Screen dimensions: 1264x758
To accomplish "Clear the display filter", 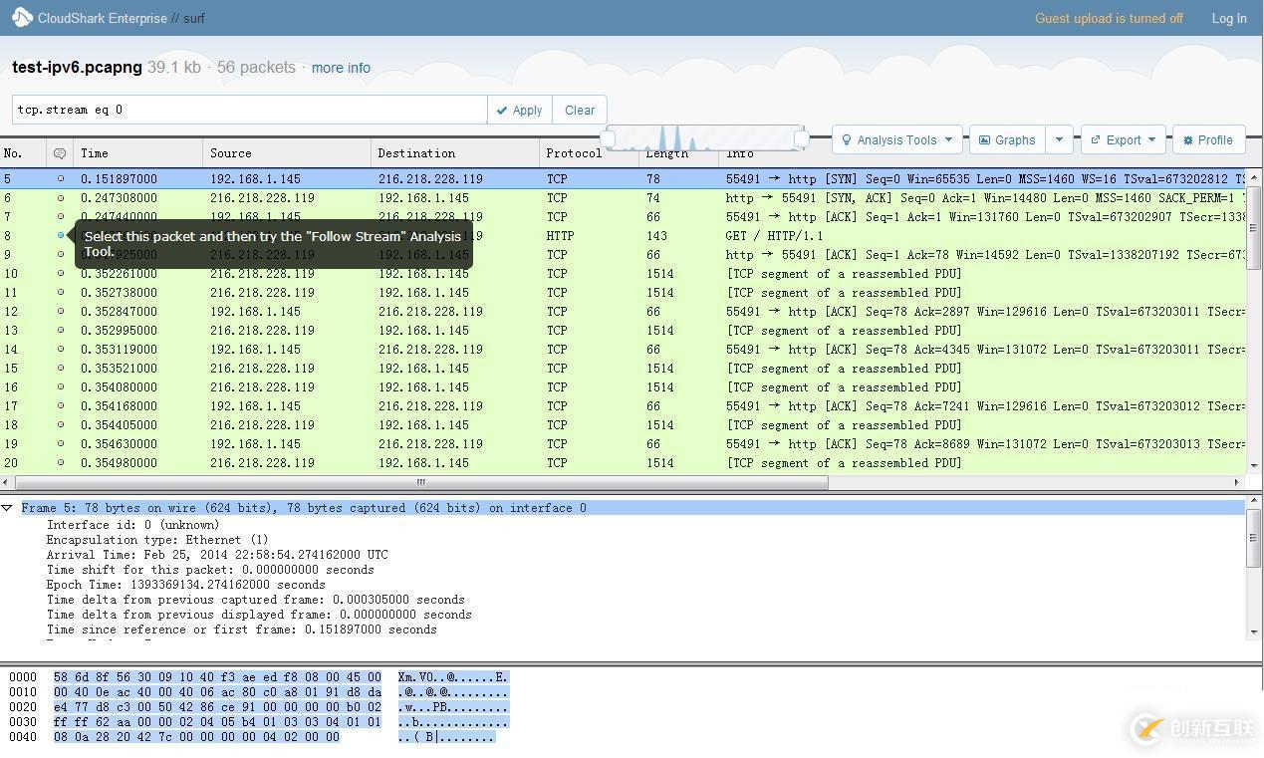I will point(580,111).
